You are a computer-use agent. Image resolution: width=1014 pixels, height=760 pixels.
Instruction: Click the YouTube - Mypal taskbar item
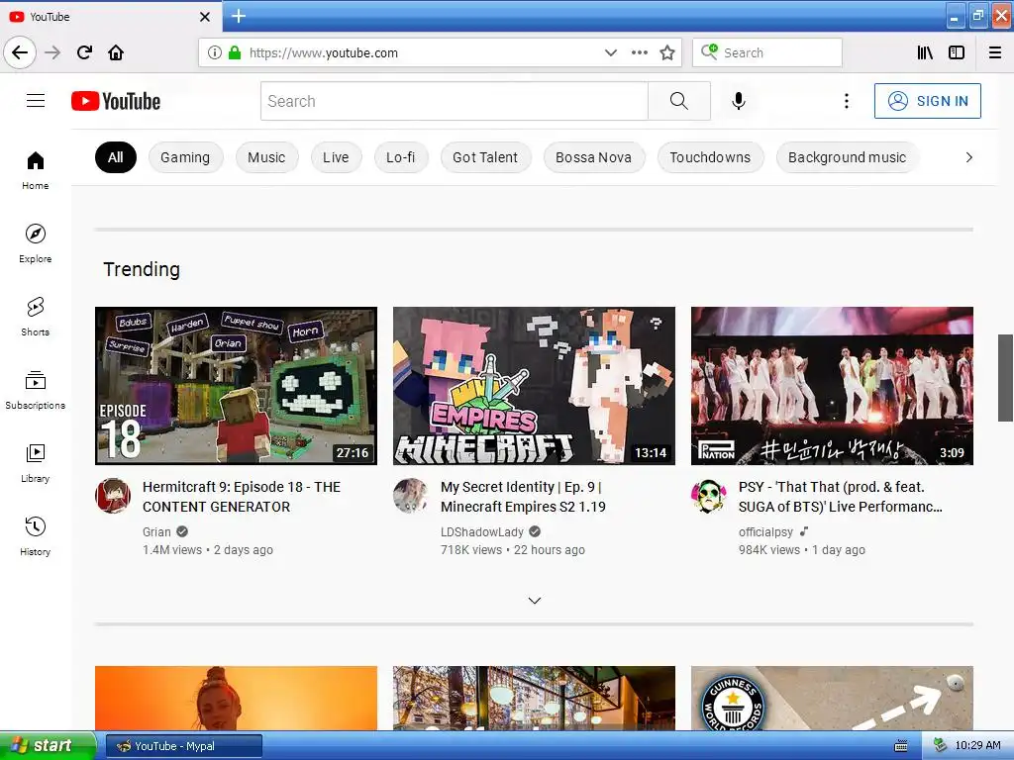(x=183, y=746)
